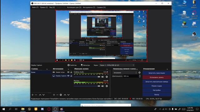The height and width of the screenshot is (112, 200).
Task: Open Фильтры for Display Capture
Action: coord(85,65)
